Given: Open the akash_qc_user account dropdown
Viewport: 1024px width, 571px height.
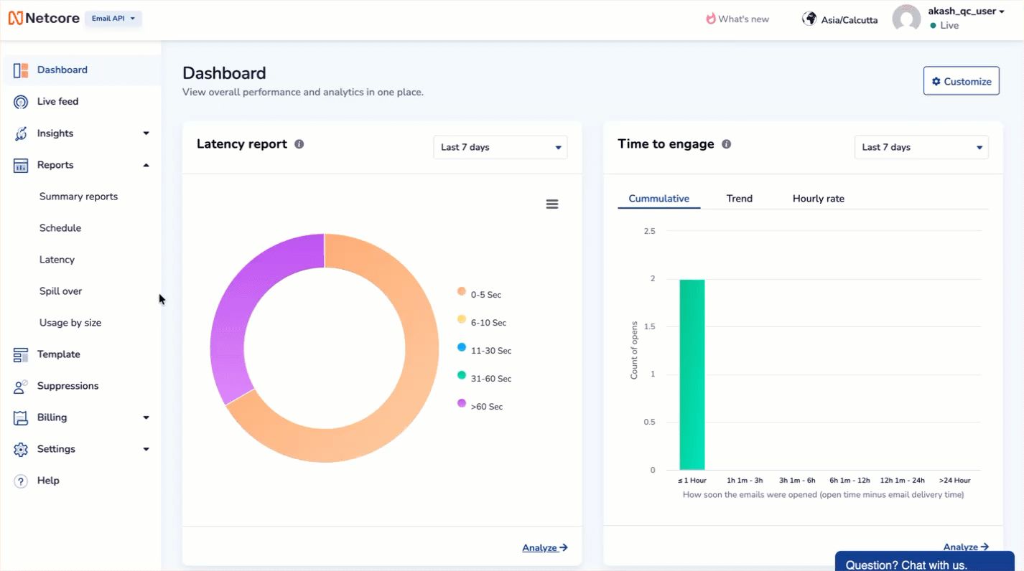Looking at the screenshot, I should click(966, 11).
